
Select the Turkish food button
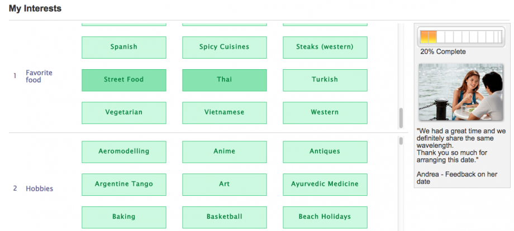pyautogui.click(x=325, y=80)
